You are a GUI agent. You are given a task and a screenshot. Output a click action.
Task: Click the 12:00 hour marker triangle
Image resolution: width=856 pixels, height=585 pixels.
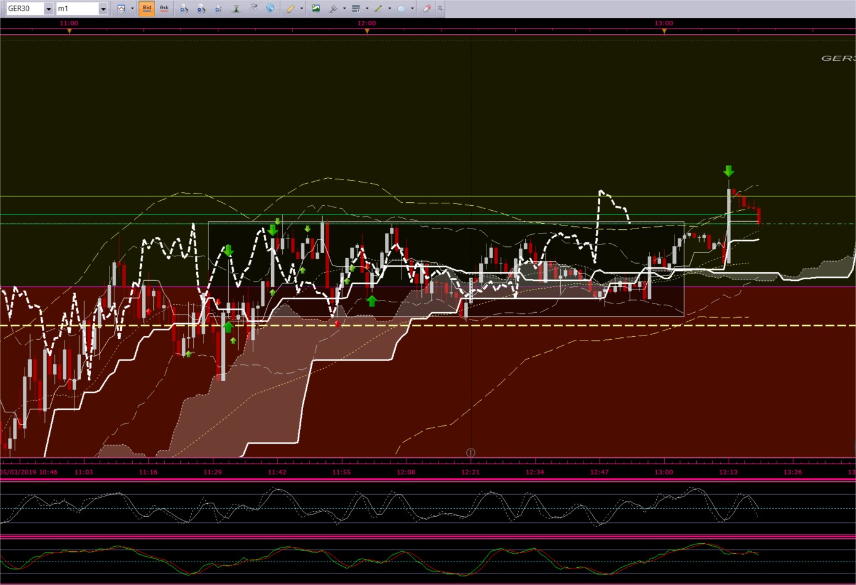point(367,31)
